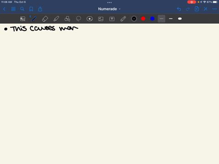Add a new page
Viewport: 219px width, 164px height.
(197, 9)
